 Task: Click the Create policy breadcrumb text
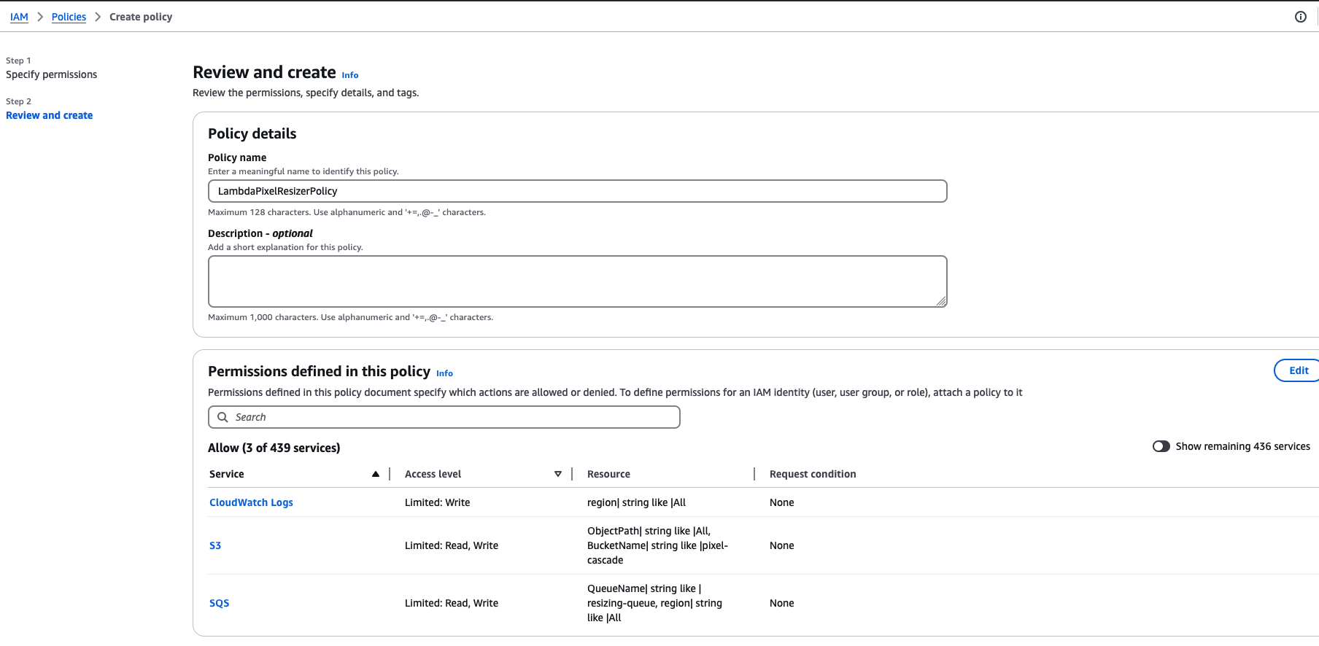tap(141, 17)
